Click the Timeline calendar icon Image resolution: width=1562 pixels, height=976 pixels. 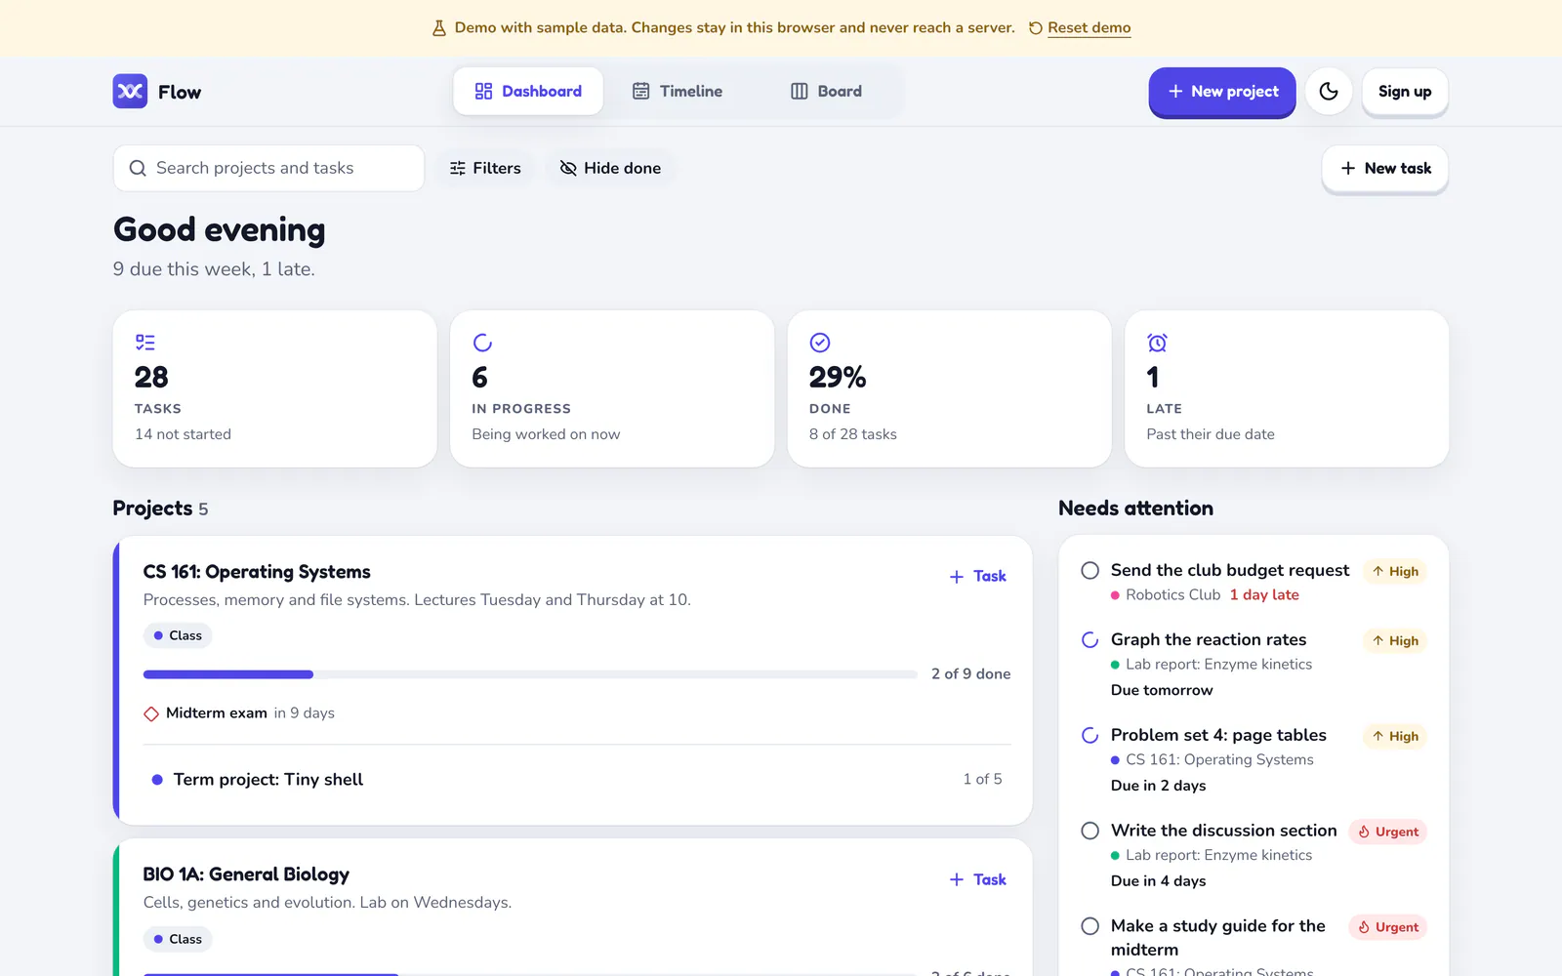641,91
